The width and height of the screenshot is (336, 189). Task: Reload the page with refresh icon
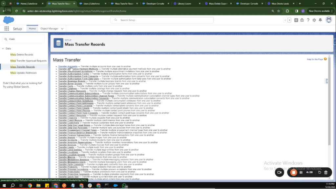coord(16,11)
